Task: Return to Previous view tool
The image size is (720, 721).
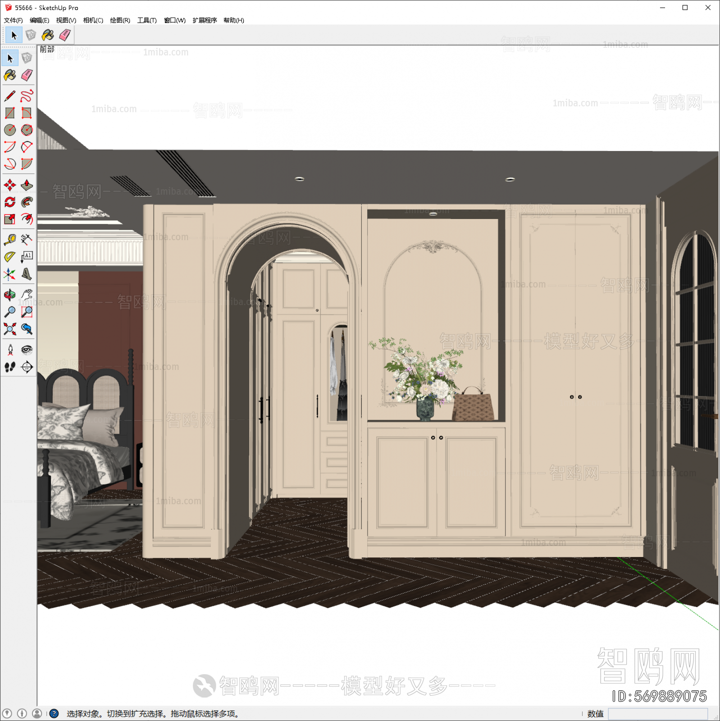Action: 27,329
